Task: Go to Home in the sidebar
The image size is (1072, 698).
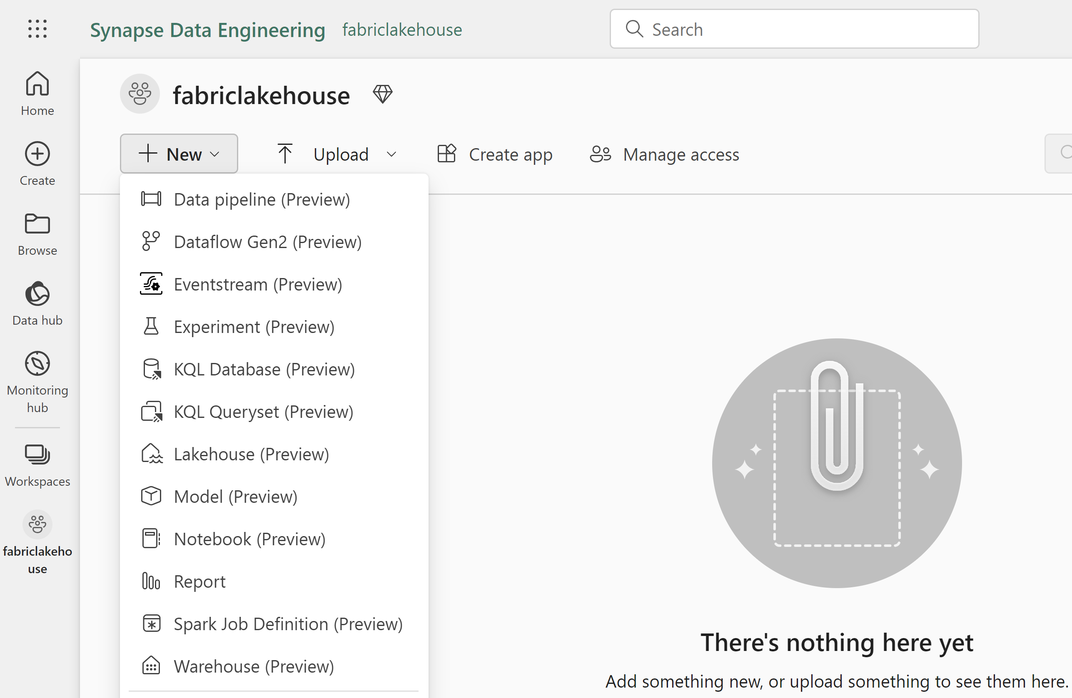Action: click(37, 93)
